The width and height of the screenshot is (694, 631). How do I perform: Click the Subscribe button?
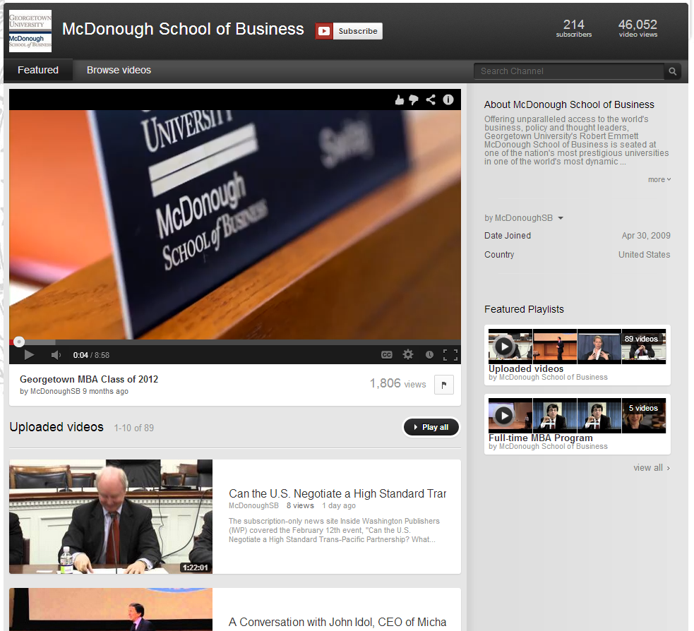click(x=358, y=31)
